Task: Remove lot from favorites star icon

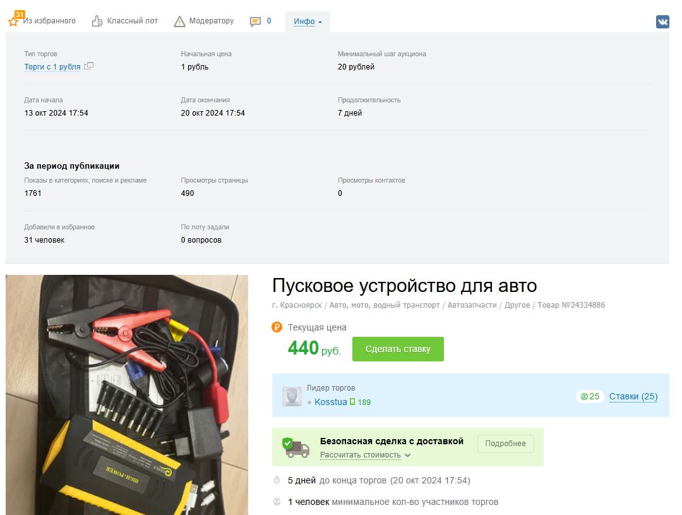Action: 13,21
